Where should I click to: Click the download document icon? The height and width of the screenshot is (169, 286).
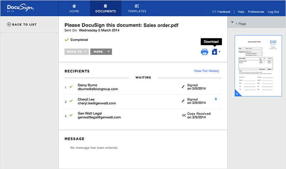[214, 52]
